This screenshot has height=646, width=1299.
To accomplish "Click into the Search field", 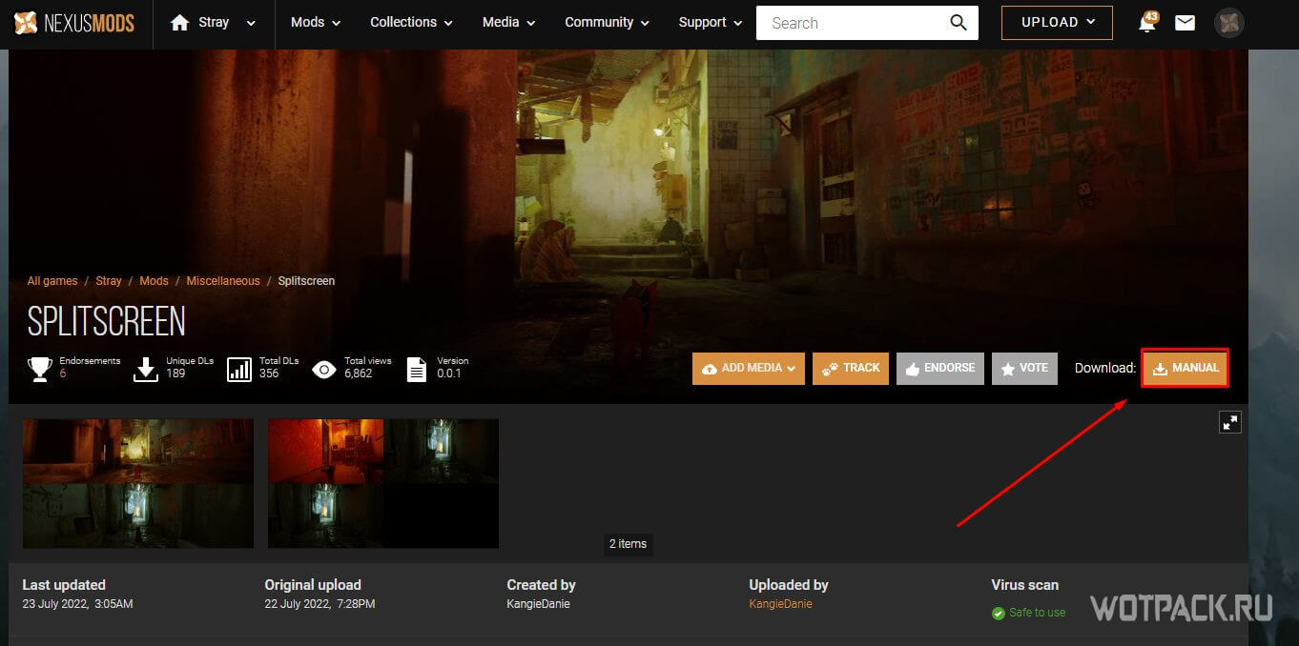I will coord(849,23).
